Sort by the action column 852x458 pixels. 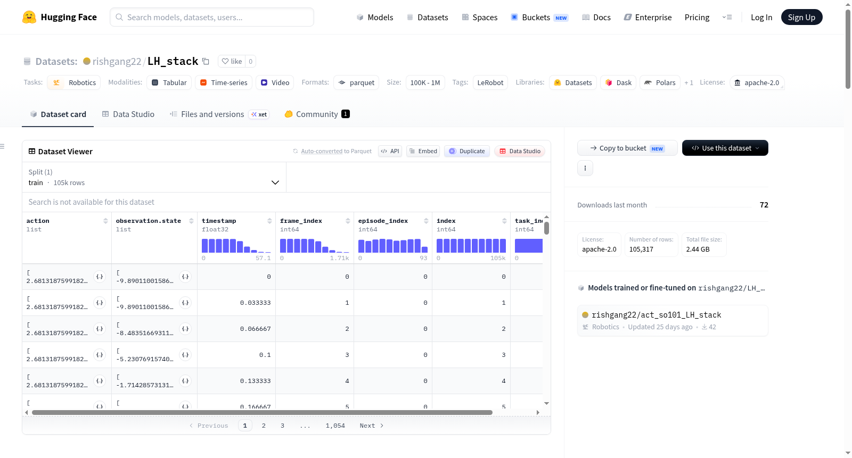[105, 221]
